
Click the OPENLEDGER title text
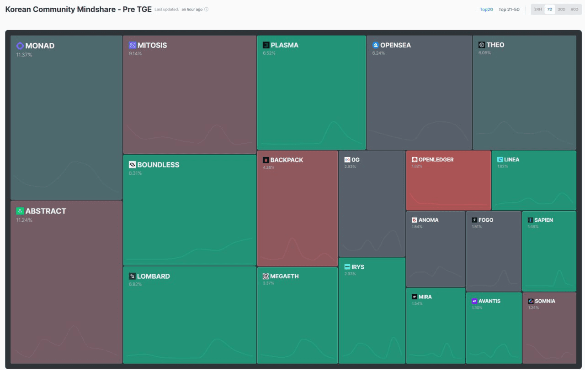(436, 160)
